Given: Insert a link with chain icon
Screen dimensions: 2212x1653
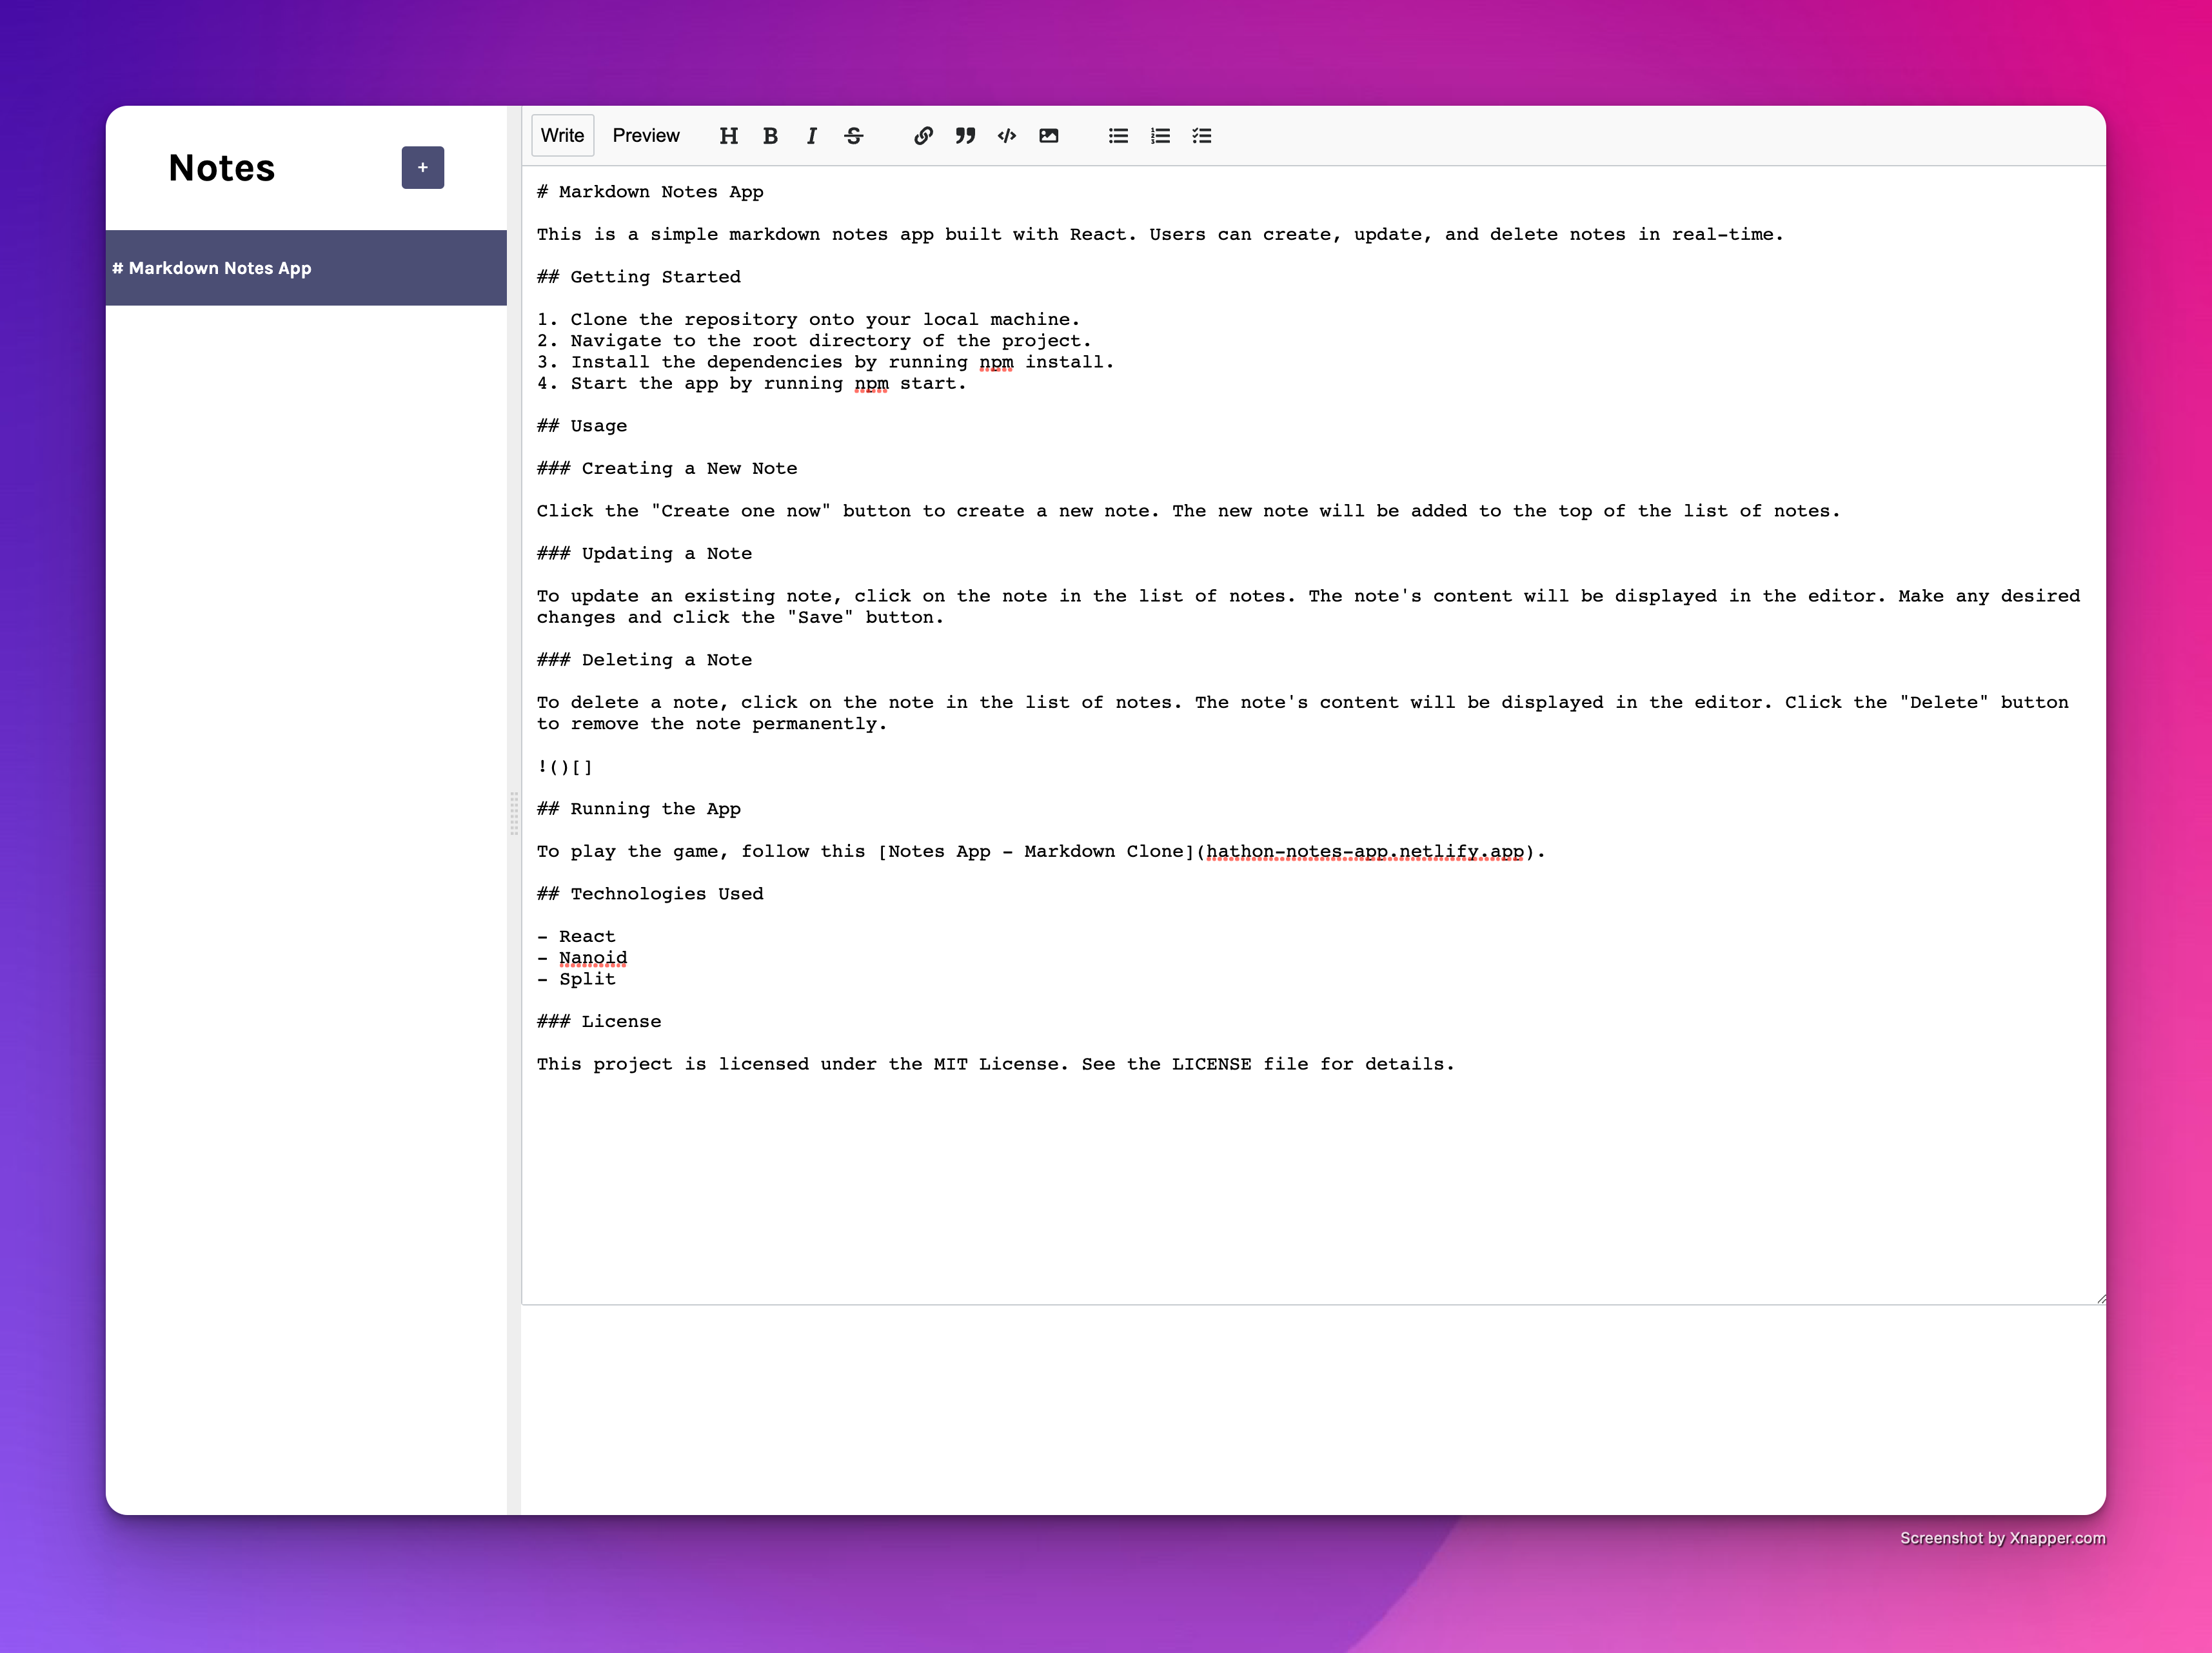Looking at the screenshot, I should click(923, 136).
